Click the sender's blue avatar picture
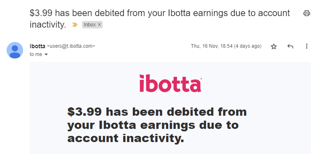 tap(15, 50)
